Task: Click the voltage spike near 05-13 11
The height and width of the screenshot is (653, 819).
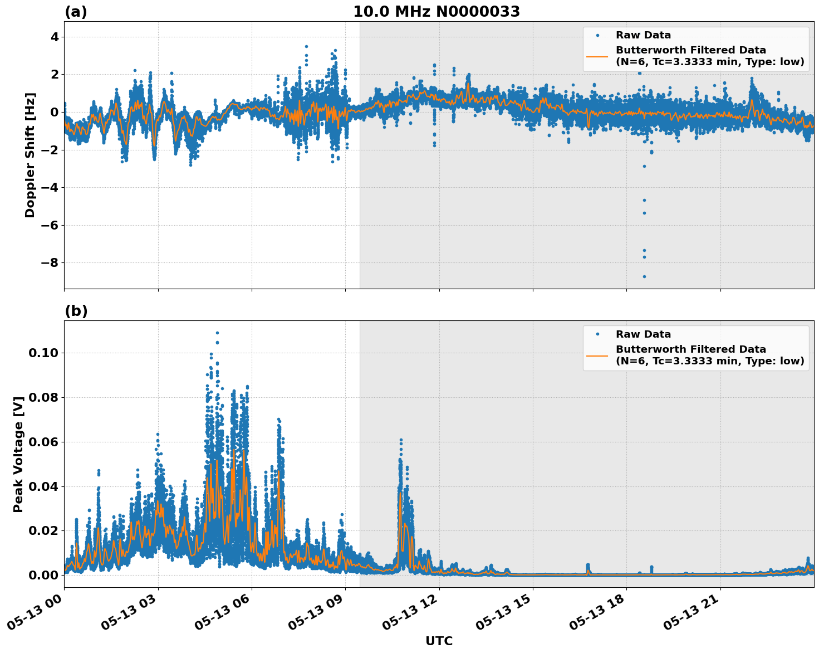Action: pyautogui.click(x=400, y=440)
